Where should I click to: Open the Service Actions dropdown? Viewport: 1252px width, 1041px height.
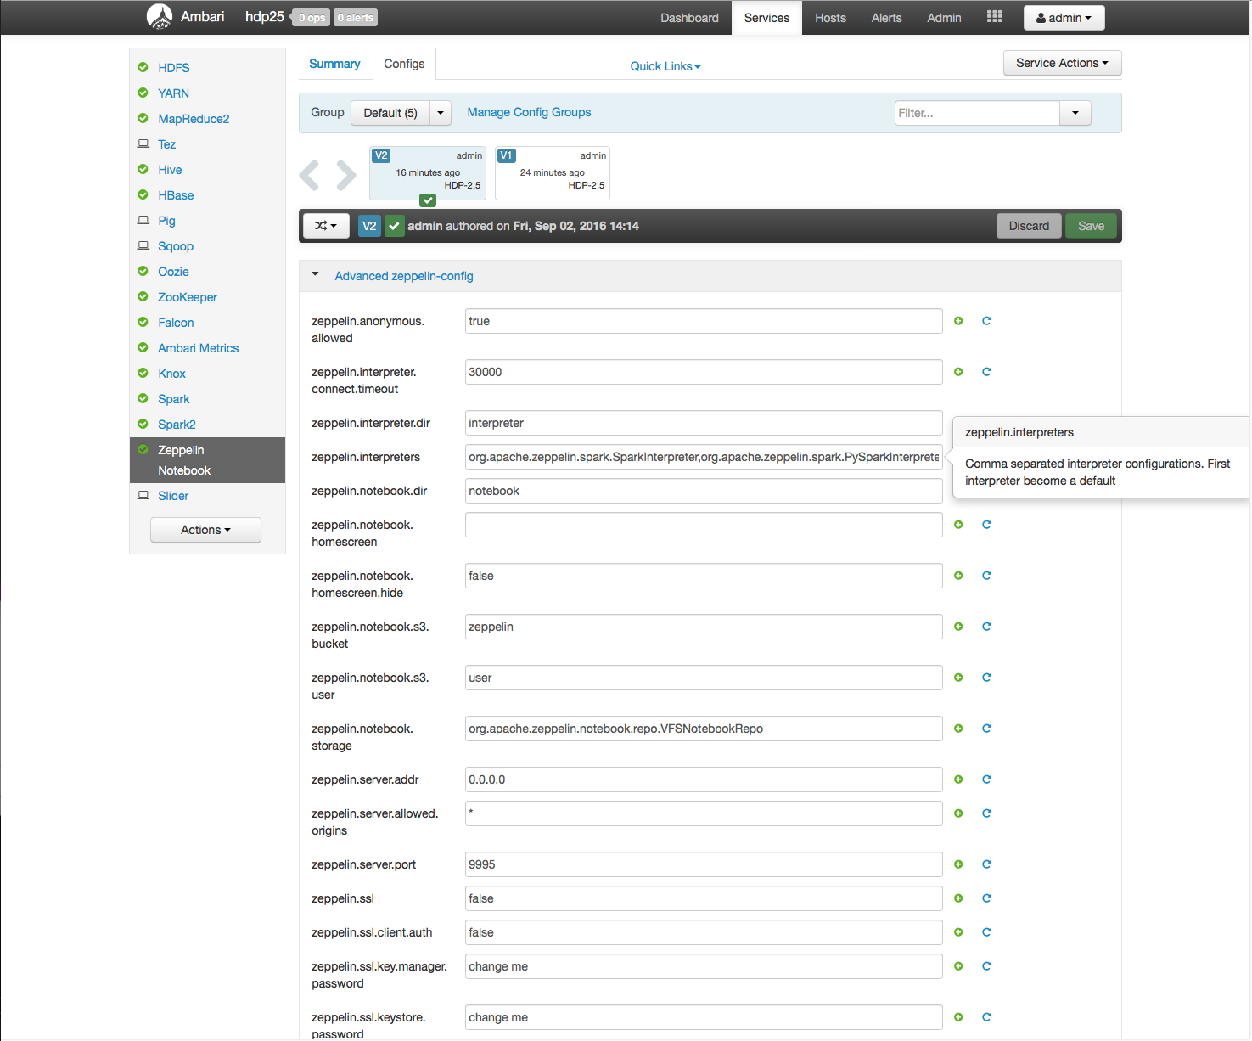pos(1062,62)
